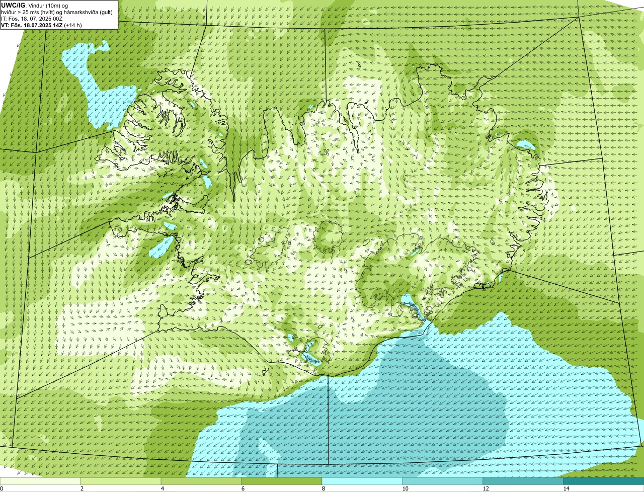Click the 0–2 m/s pale cream legend swatch

pos(40,481)
